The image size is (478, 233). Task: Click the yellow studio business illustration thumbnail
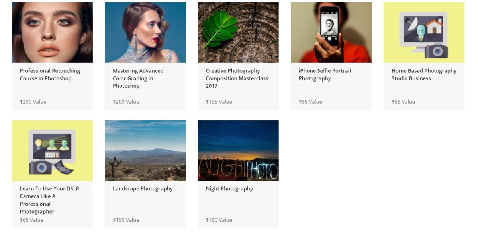tap(424, 32)
